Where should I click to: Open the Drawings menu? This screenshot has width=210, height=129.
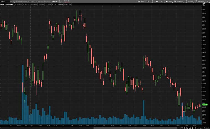click(179, 1)
